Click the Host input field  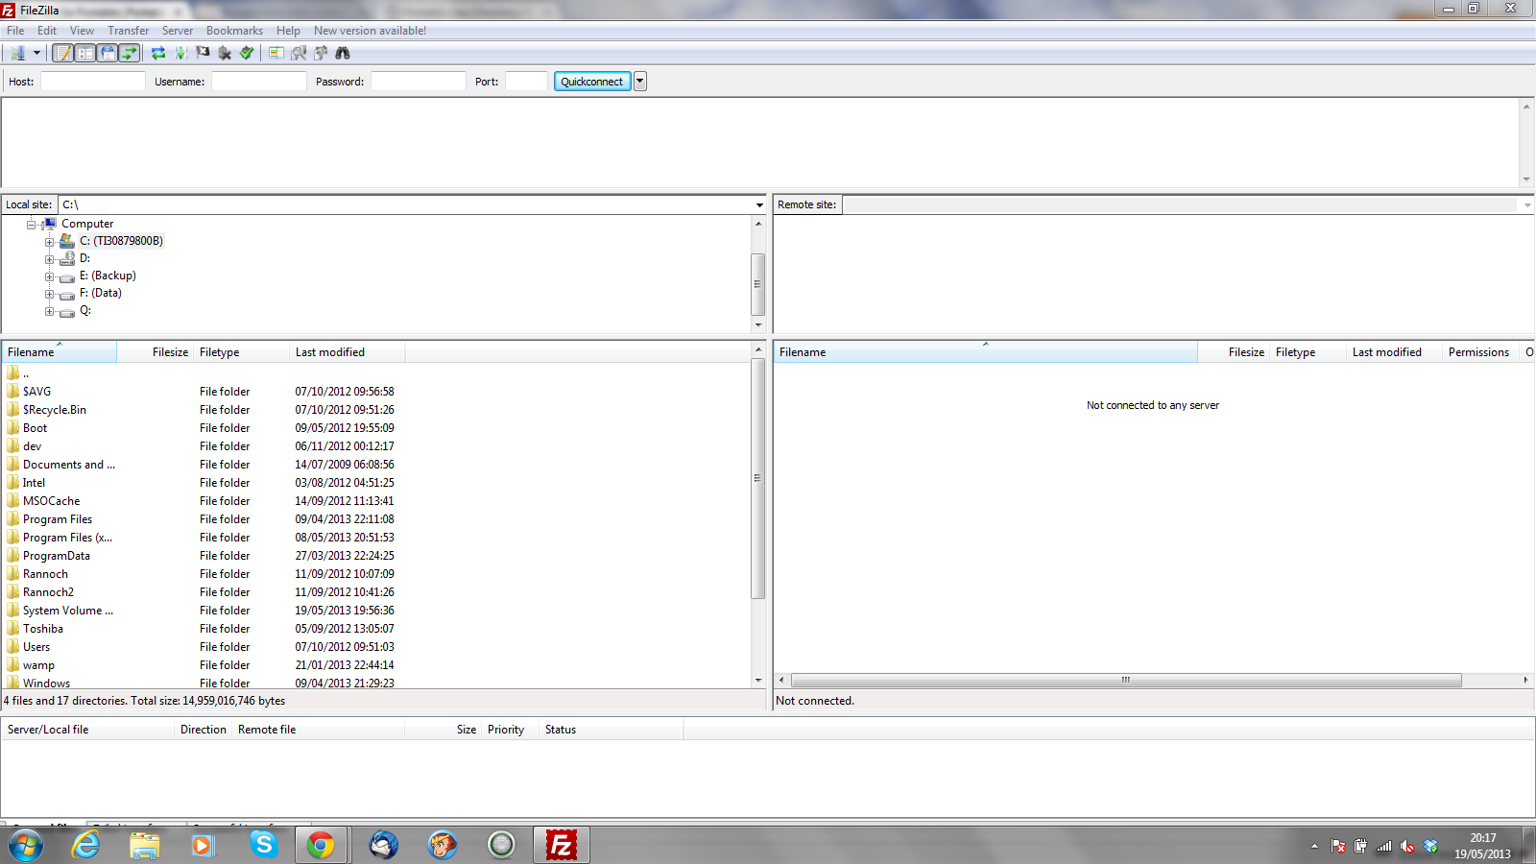click(93, 82)
